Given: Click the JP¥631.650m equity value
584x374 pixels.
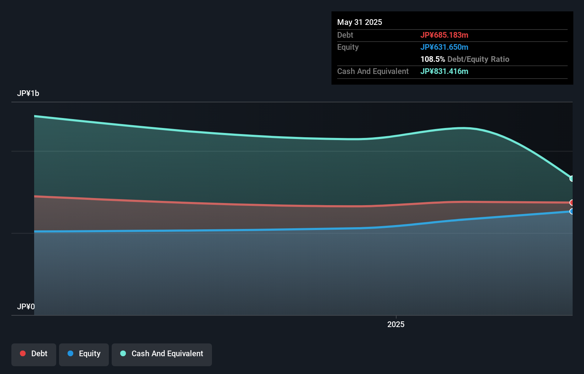Looking at the screenshot, I should 444,47.
